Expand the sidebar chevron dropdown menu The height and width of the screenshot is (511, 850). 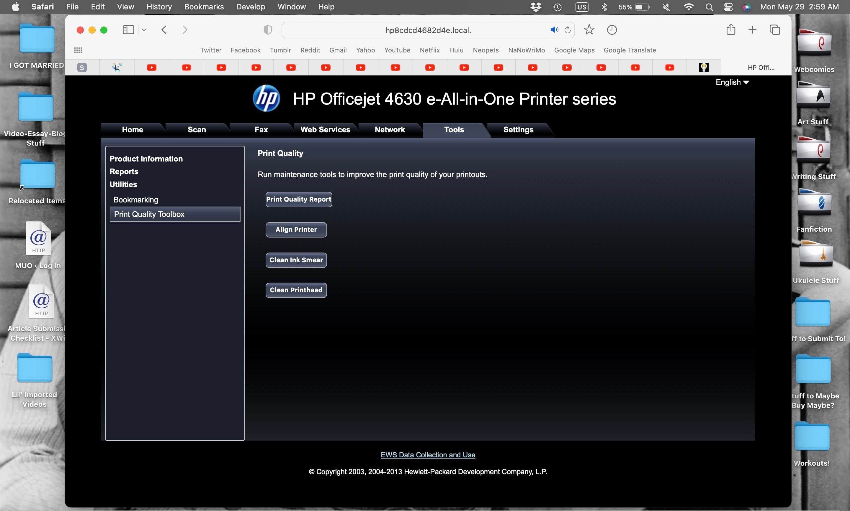click(x=144, y=30)
